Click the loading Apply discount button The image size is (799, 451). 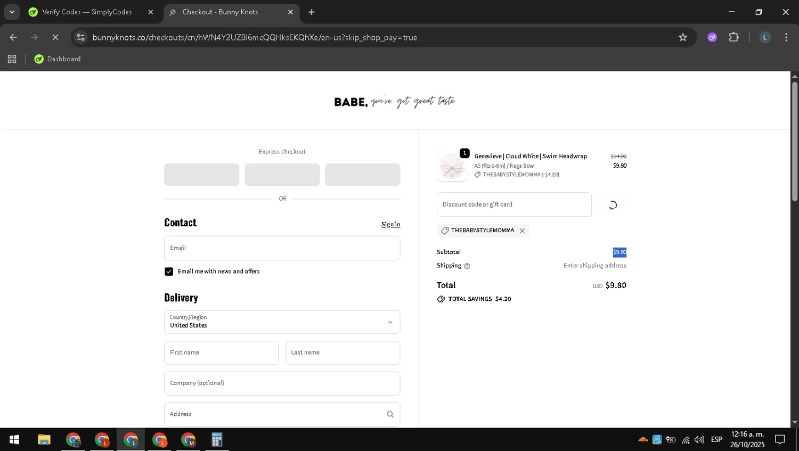click(x=613, y=205)
